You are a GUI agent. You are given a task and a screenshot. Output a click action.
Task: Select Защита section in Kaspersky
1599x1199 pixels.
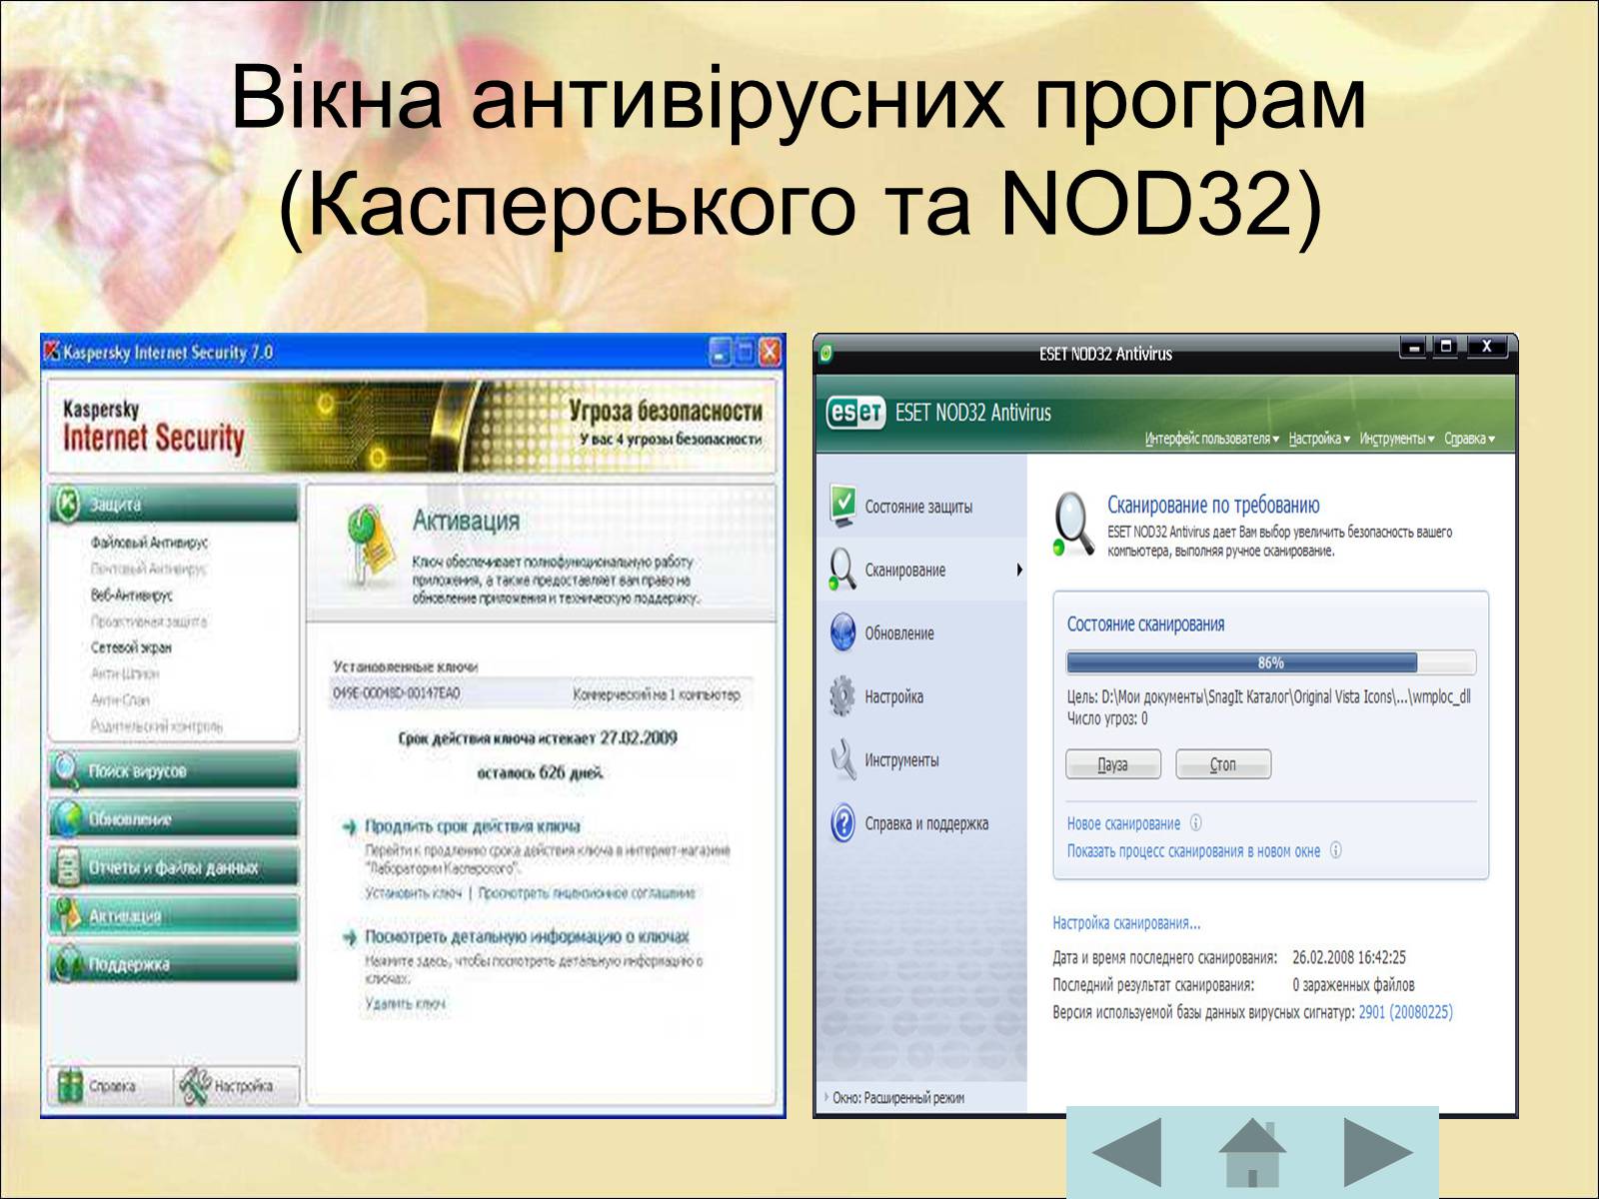click(173, 505)
